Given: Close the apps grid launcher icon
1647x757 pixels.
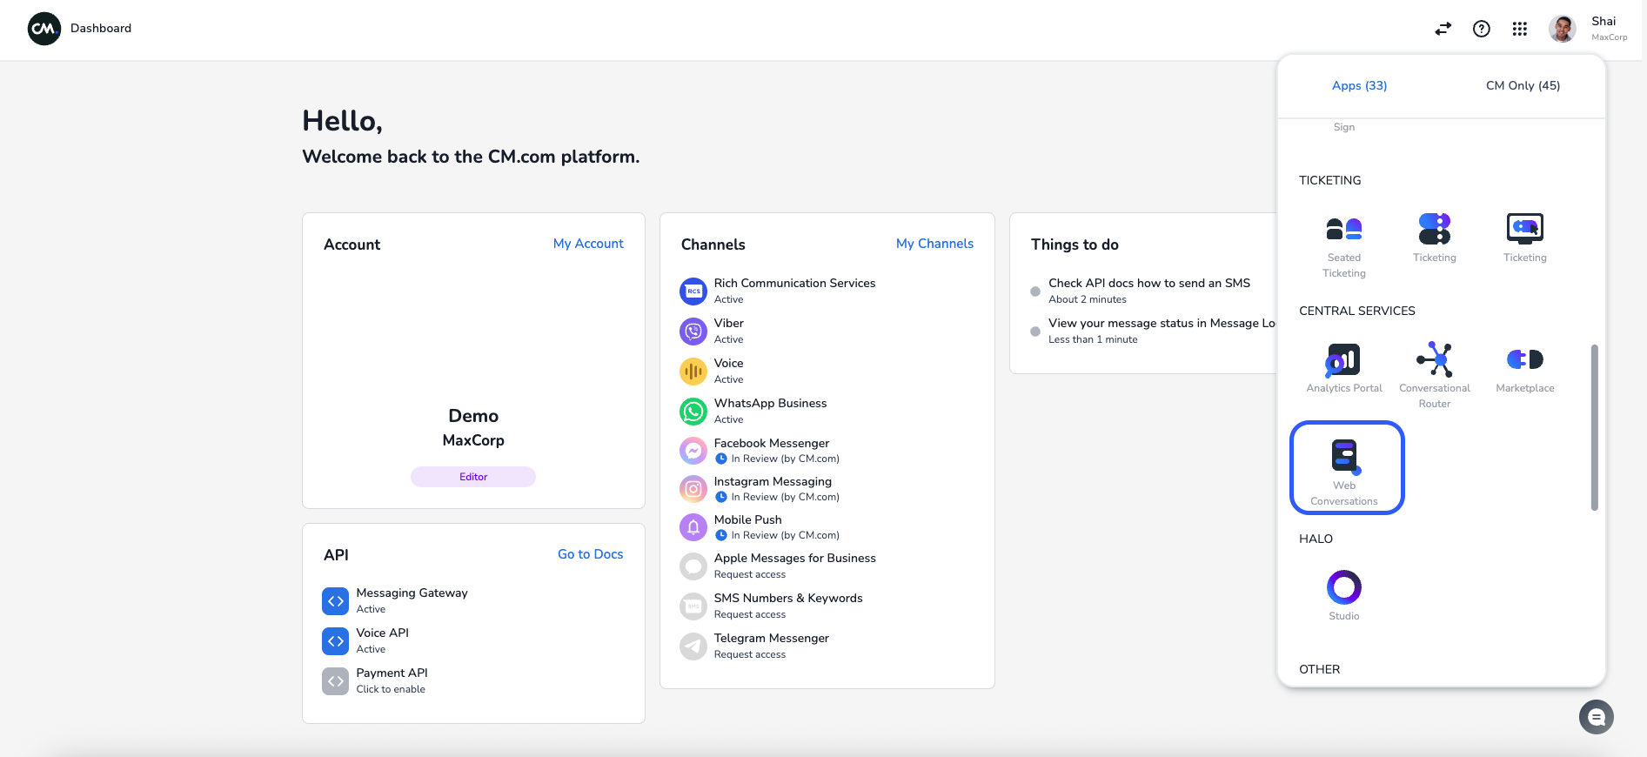Looking at the screenshot, I should click(x=1519, y=29).
